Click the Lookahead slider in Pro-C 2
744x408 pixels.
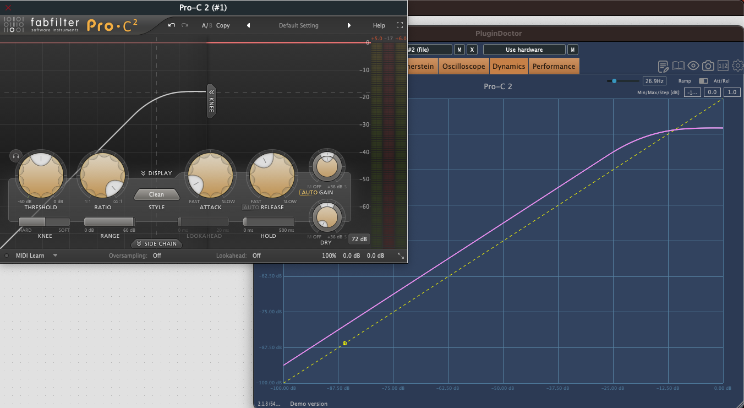203,222
